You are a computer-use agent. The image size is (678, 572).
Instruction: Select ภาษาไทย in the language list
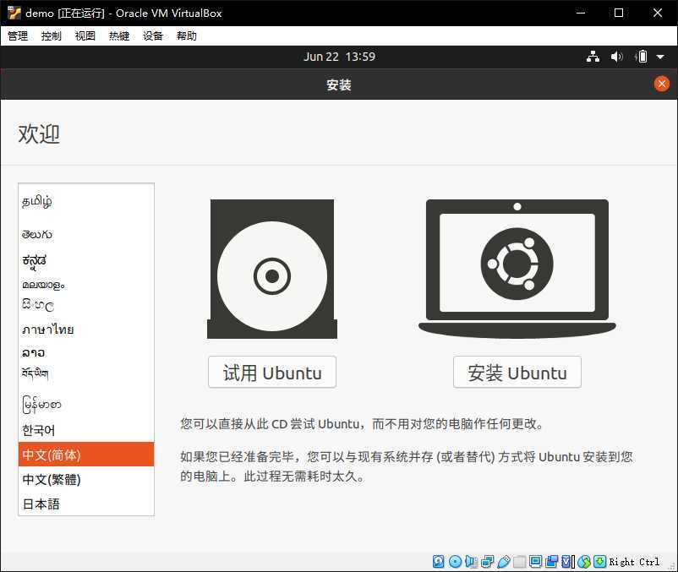(x=86, y=330)
